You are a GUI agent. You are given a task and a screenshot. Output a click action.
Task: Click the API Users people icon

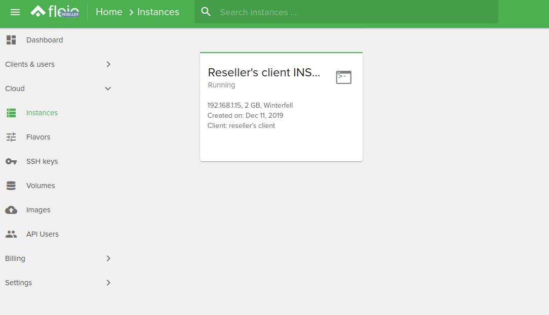pyautogui.click(x=11, y=234)
